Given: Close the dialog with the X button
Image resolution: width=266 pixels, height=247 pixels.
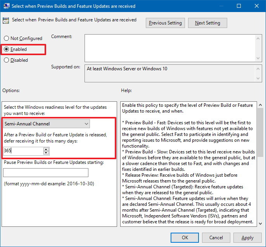Looking at the screenshot, I should tap(257, 6).
